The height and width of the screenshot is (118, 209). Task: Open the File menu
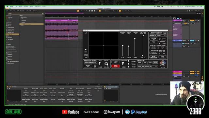[16, 6]
